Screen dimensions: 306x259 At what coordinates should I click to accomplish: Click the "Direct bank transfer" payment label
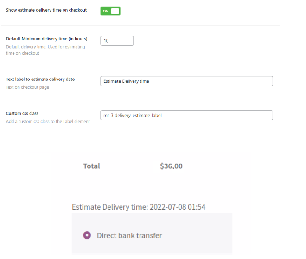pyautogui.click(x=129, y=235)
